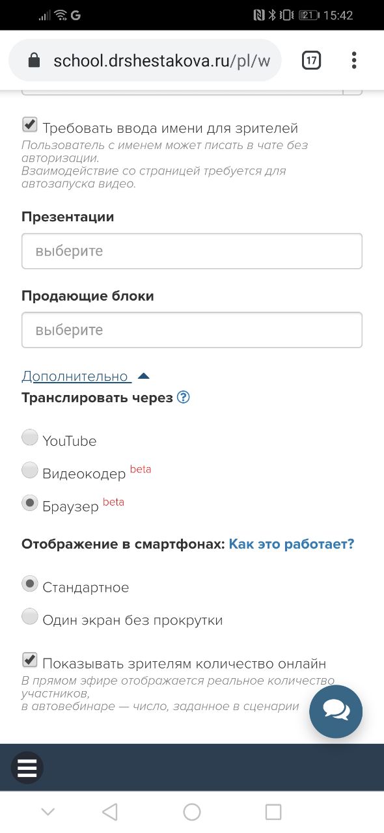Choose Один экран без прокрутки display

(x=30, y=617)
